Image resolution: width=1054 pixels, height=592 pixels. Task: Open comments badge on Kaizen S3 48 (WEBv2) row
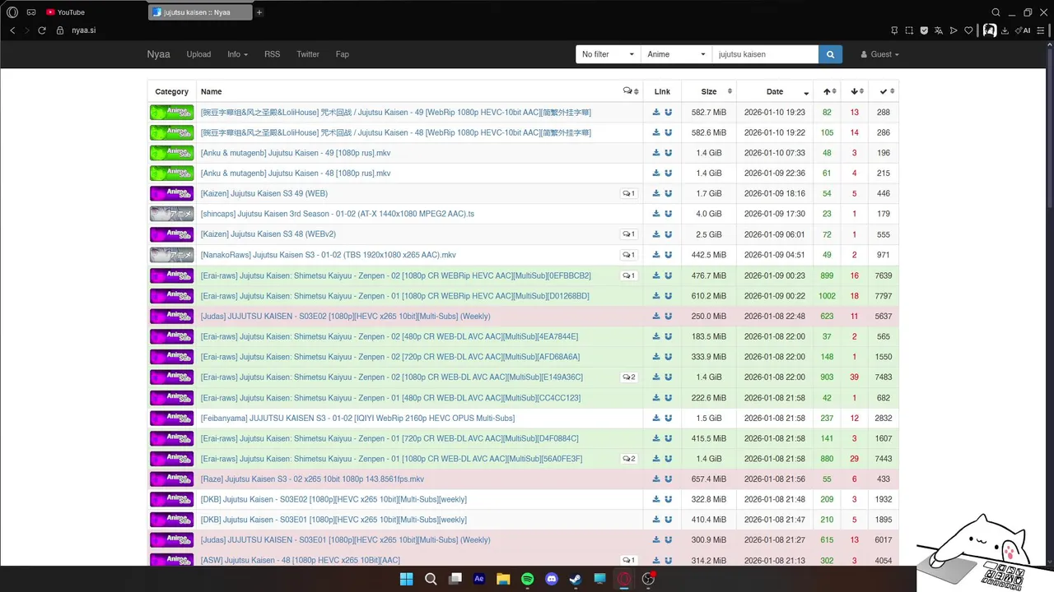tap(628, 234)
